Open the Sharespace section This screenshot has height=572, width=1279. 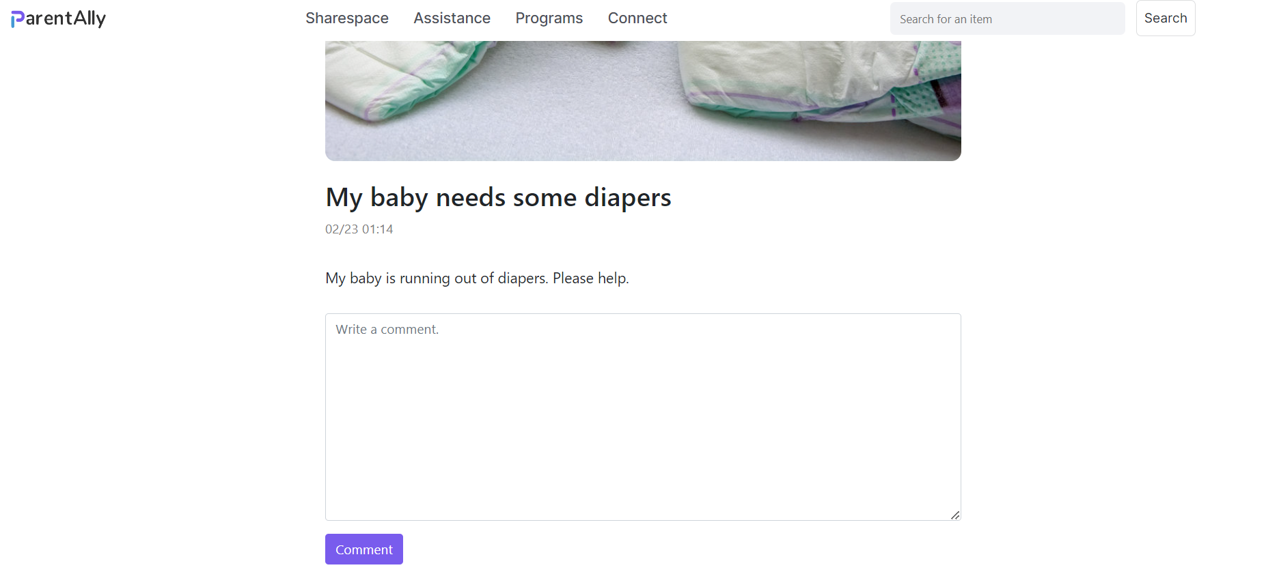pos(346,18)
